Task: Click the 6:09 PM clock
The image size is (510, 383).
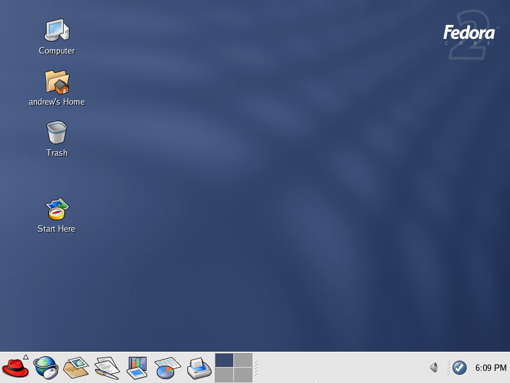Action: click(491, 368)
